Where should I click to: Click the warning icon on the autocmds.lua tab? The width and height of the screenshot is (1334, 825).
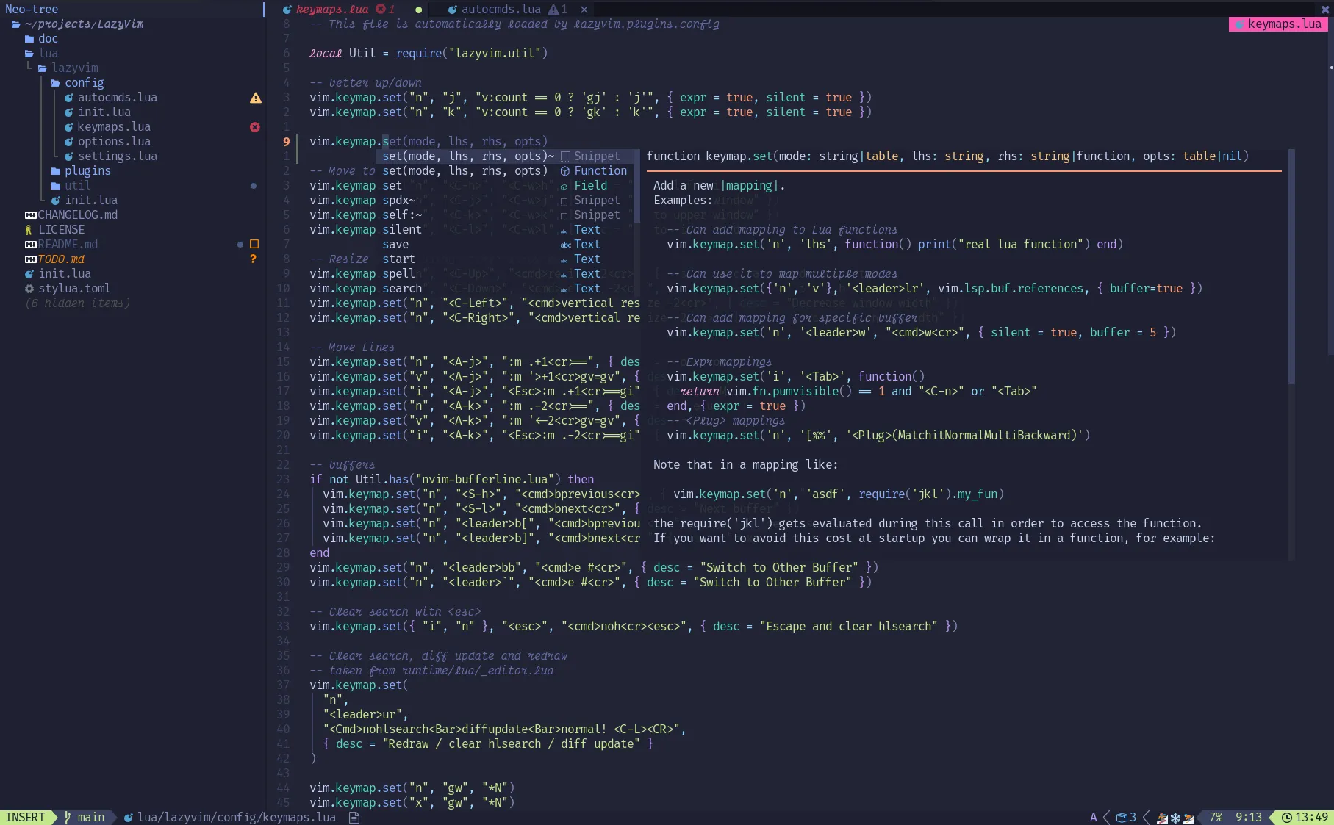click(x=553, y=10)
